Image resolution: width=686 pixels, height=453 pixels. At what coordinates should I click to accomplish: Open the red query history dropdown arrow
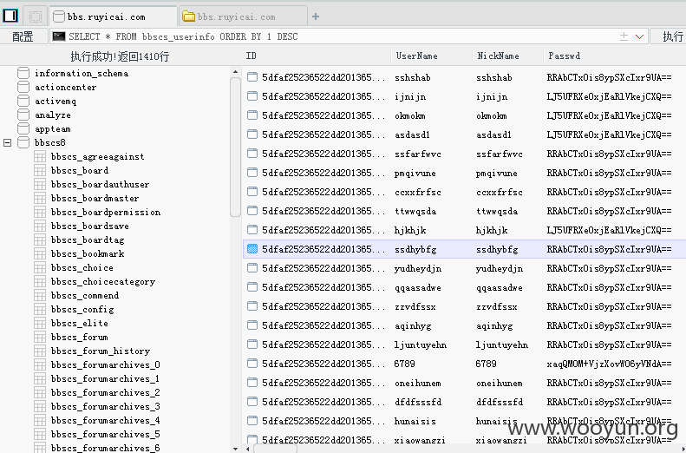[x=640, y=36]
